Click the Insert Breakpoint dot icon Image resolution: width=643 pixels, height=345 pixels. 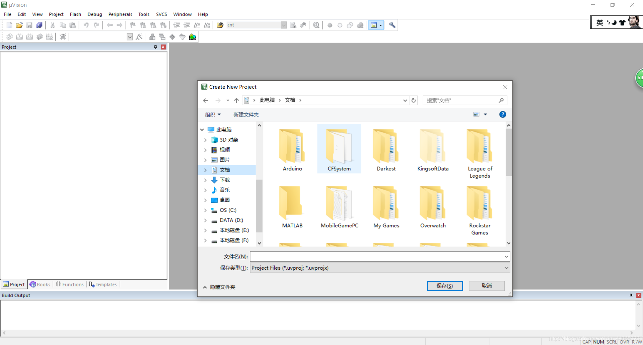(x=330, y=25)
